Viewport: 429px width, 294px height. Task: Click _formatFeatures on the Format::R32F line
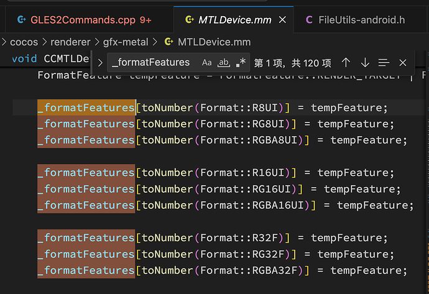pyautogui.click(x=86, y=237)
